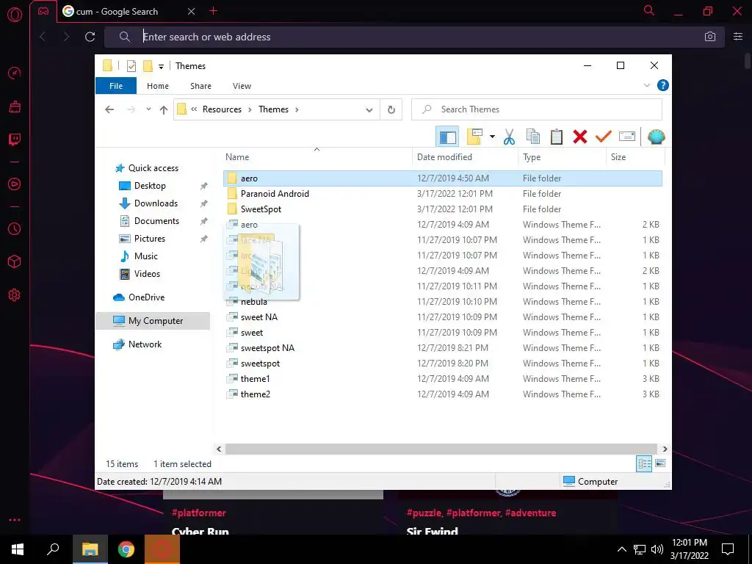Screen dimensions: 752x564
Task: Click the Copy toolbar icon in Explorer
Action: coord(533,137)
